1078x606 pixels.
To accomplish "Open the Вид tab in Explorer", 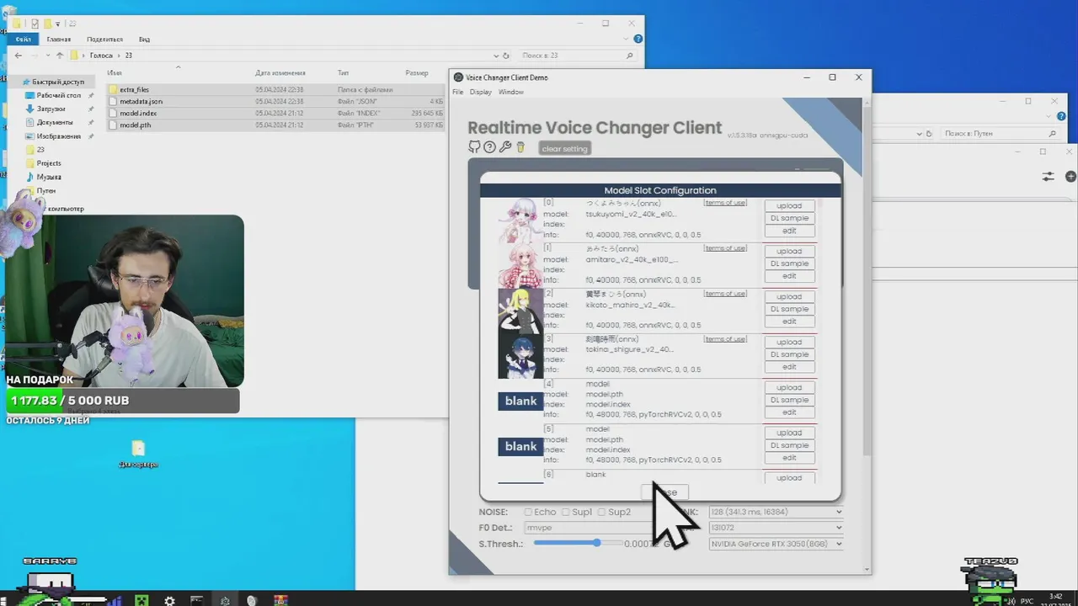I will click(x=144, y=40).
